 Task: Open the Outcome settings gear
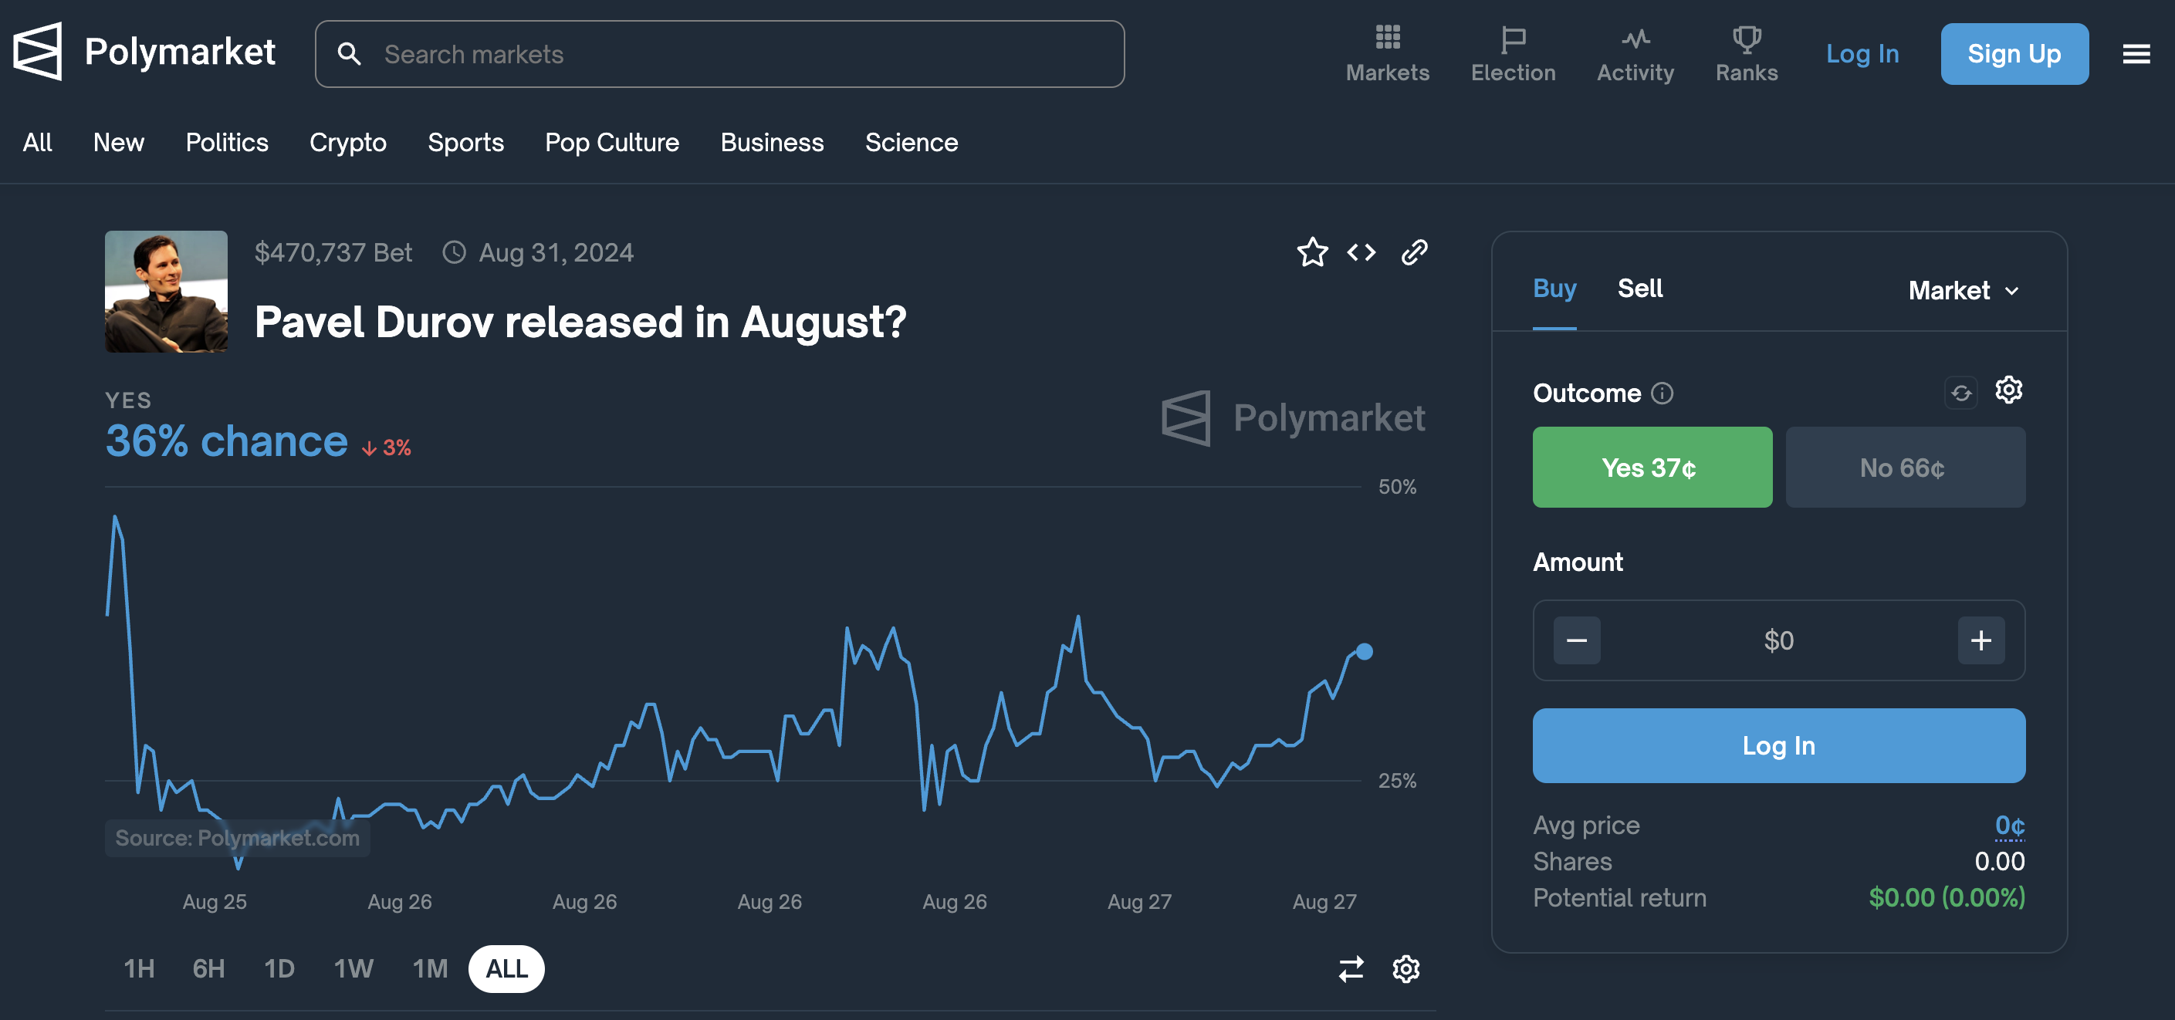pyautogui.click(x=2008, y=390)
